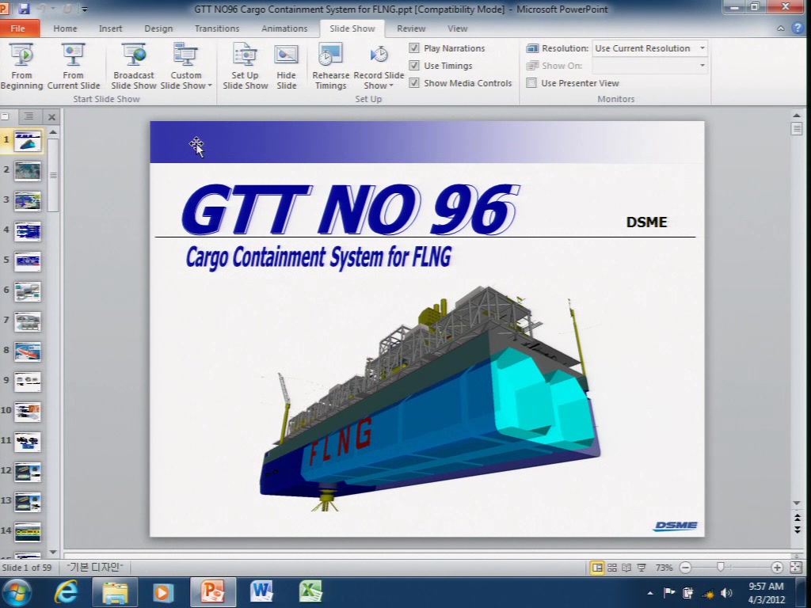Close the slide thumbnail pane
Screen dimensions: 811x608
[51, 117]
